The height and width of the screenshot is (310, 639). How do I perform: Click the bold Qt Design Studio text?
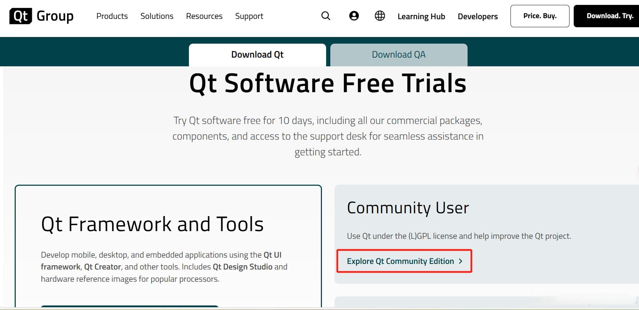point(243,267)
